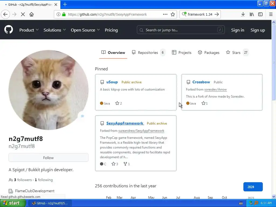Stop page loading with X button
The width and height of the screenshot is (276, 207).
click(x=23, y=14)
